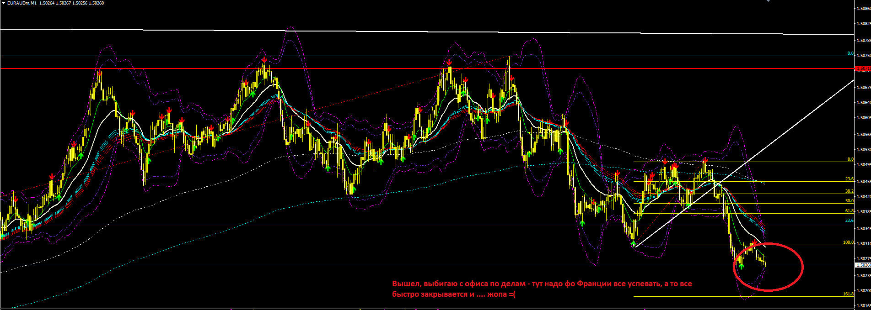Select the red Russian text annotation
The height and width of the screenshot is (310, 871).
542,289
